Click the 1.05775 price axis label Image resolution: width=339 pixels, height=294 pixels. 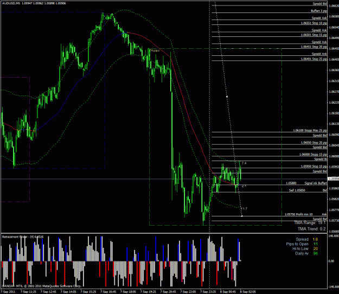click(x=334, y=210)
